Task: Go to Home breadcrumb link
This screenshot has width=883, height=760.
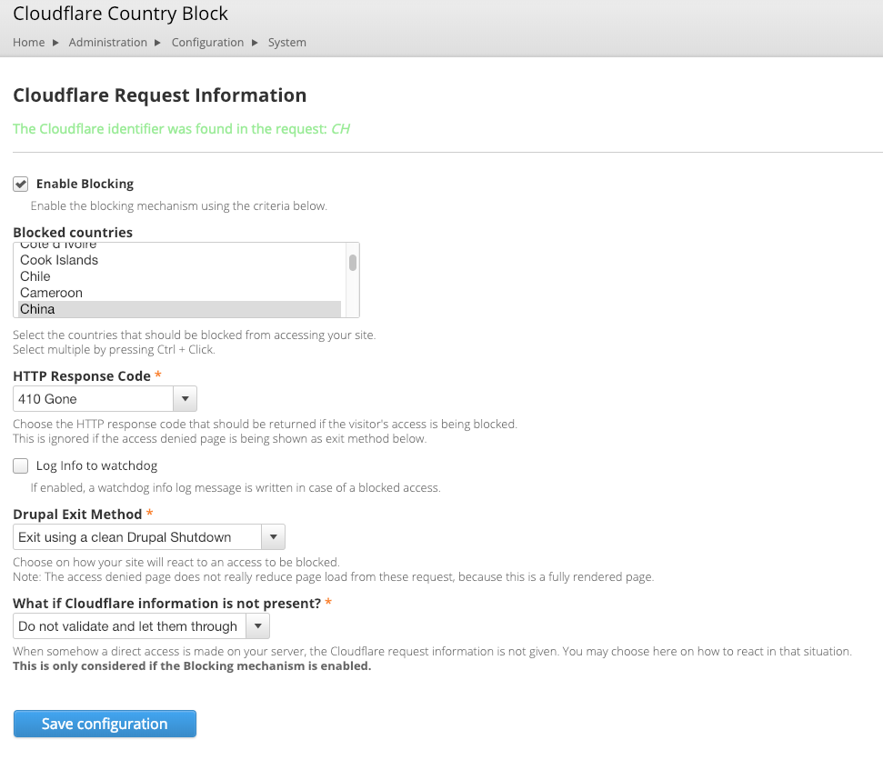Action: [29, 43]
